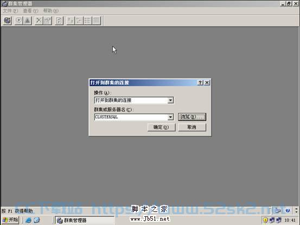Switch to Details view icon
The height and width of the screenshot is (225, 300).
pos(97,21)
